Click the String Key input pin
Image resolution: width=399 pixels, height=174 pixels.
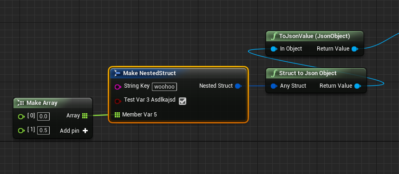pos(118,87)
